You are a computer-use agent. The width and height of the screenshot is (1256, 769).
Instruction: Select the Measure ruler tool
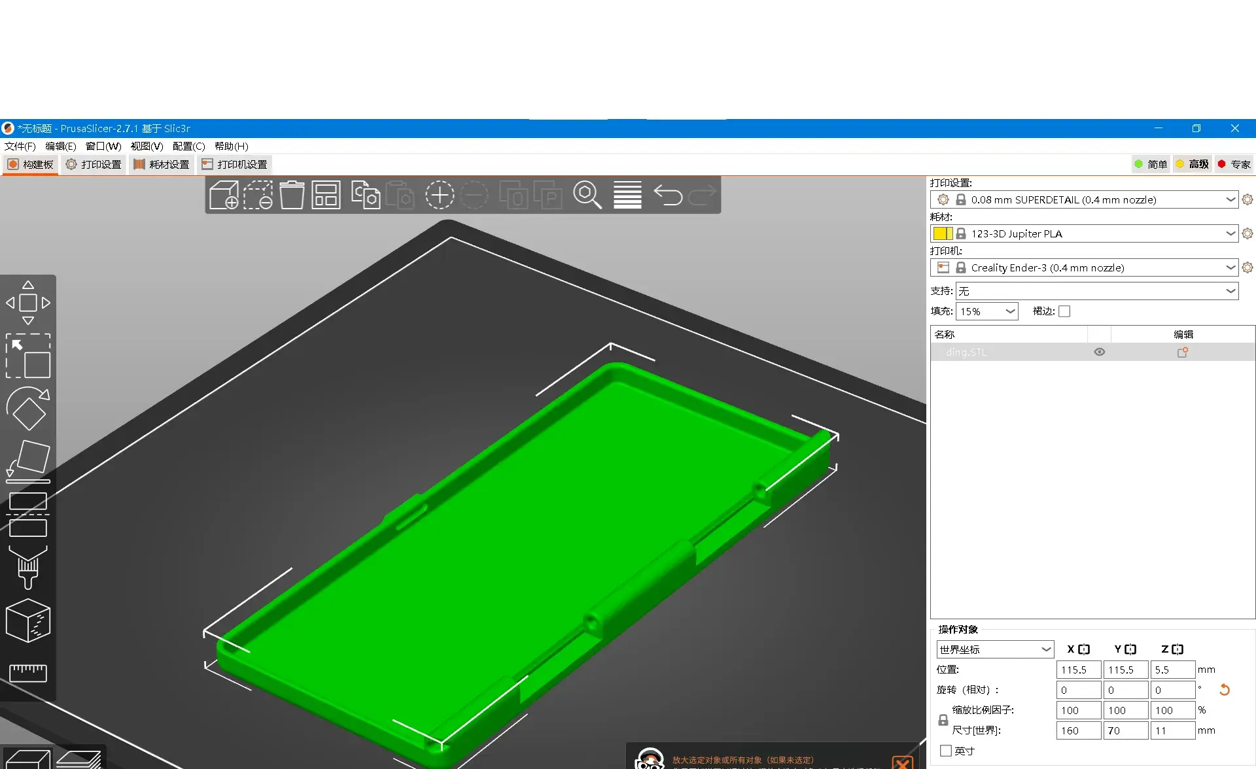pyautogui.click(x=28, y=672)
